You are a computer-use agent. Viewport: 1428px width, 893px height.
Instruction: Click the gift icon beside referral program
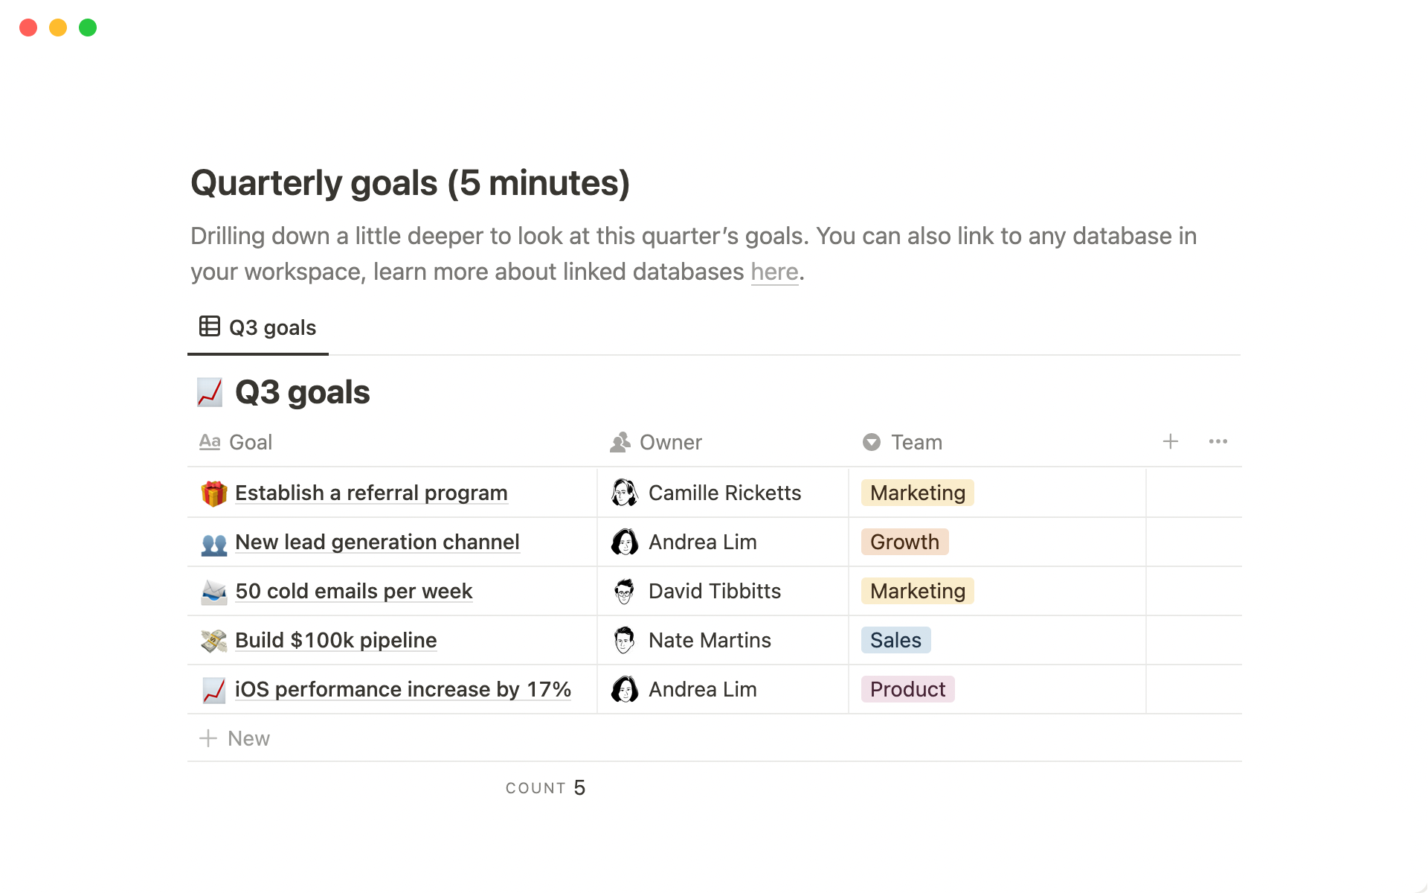pyautogui.click(x=214, y=493)
